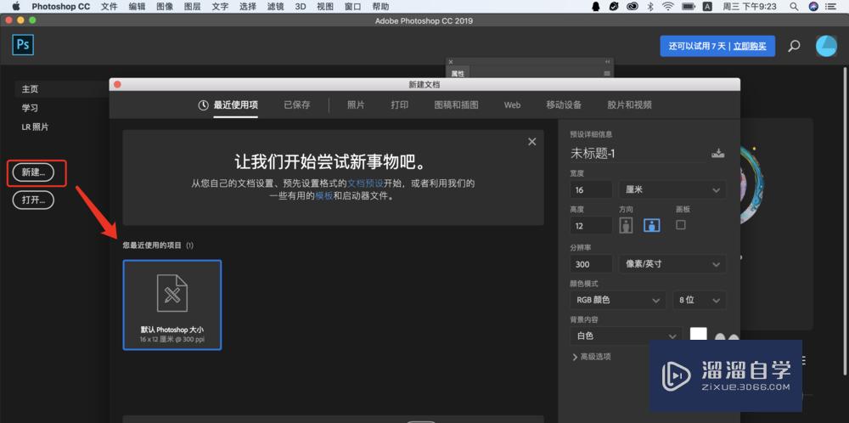The height and width of the screenshot is (423, 849).
Task: Click the clock showing 周三 下午9:23
Action: tap(750, 7)
